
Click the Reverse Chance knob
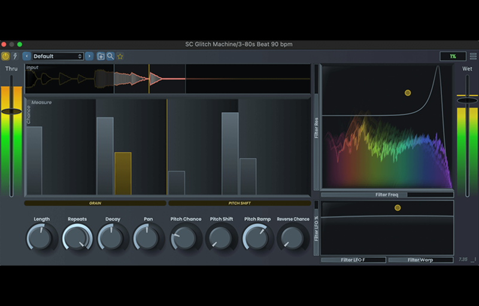292,237
